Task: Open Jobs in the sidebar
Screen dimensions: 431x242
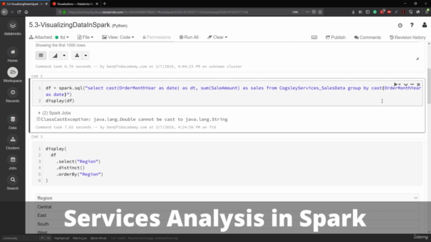Action: [x=13, y=163]
